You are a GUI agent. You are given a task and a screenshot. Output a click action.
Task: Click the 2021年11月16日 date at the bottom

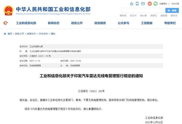tap(154, 122)
